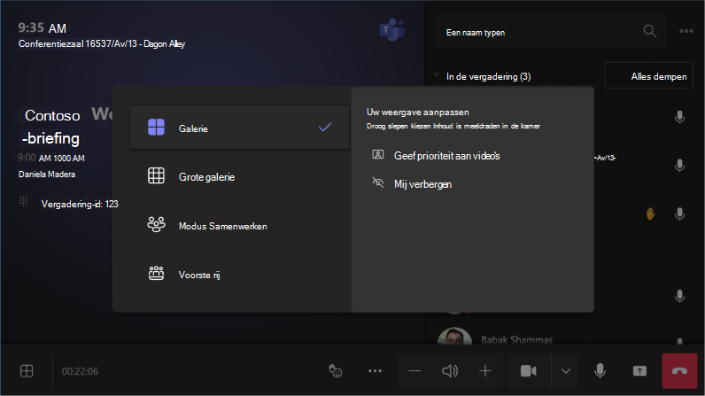
Task: Select the Galerie view option
Action: [x=239, y=128]
